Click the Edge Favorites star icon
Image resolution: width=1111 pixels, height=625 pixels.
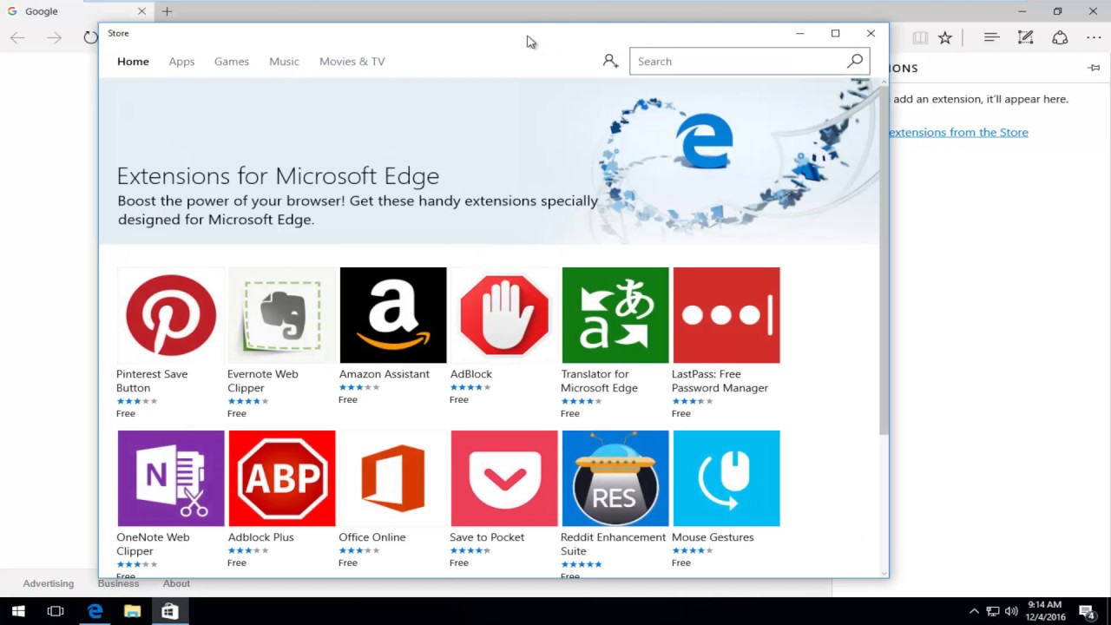point(945,37)
